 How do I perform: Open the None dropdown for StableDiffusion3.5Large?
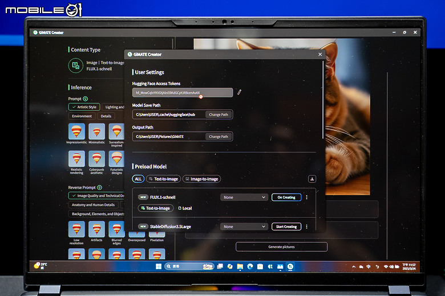coord(244,227)
